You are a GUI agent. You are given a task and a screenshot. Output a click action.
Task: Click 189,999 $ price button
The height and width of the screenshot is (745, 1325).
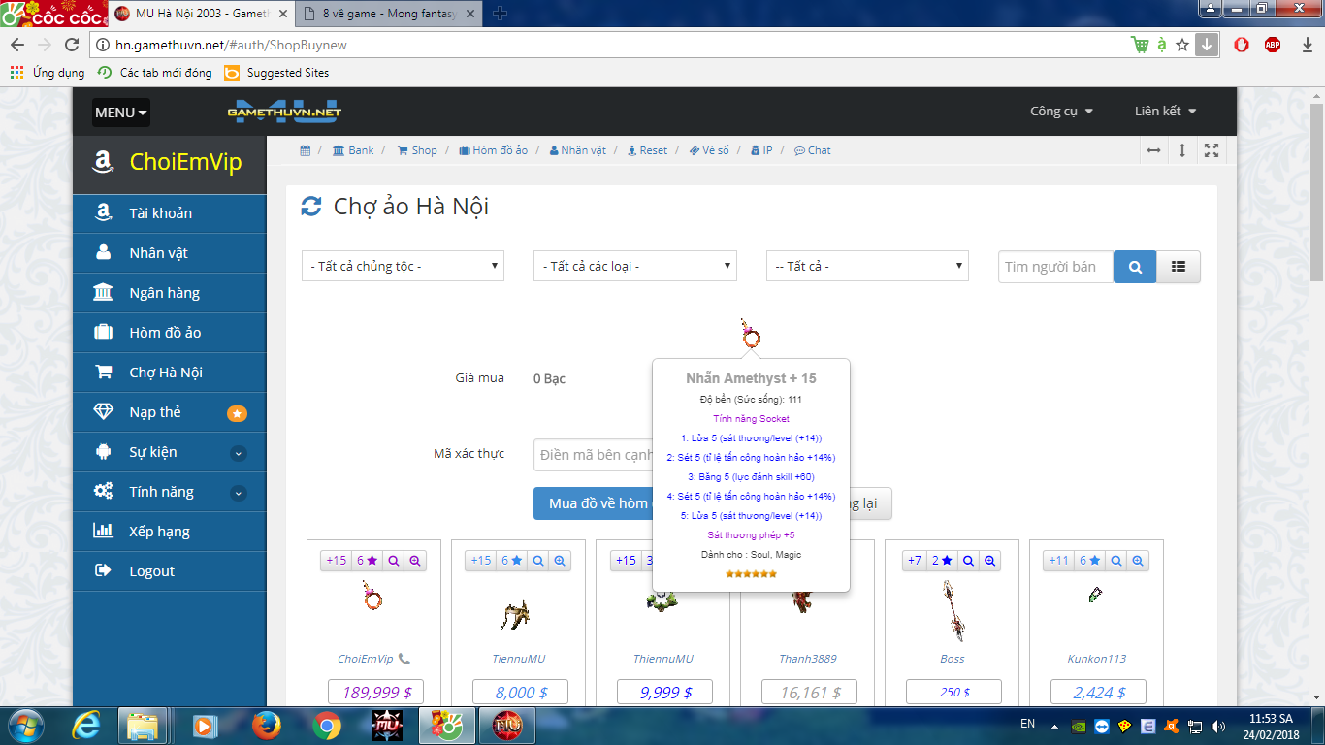click(376, 692)
